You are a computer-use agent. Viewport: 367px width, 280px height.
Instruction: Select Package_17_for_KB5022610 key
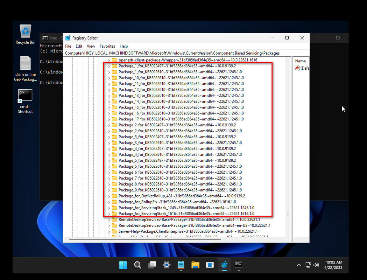pyautogui.click(x=181, y=119)
